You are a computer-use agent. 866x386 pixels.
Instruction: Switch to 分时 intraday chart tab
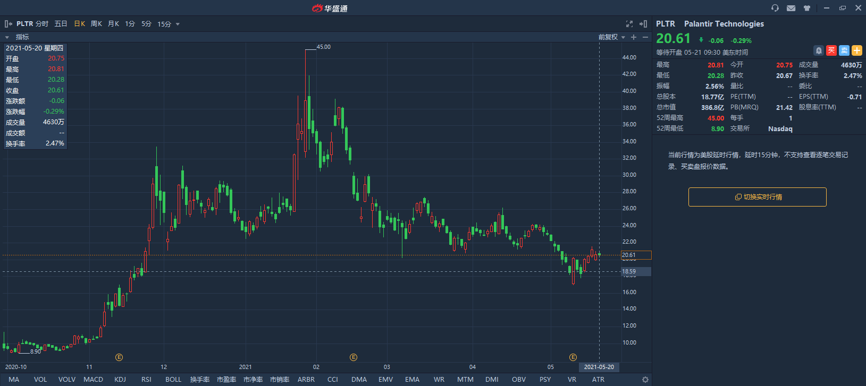coord(42,24)
